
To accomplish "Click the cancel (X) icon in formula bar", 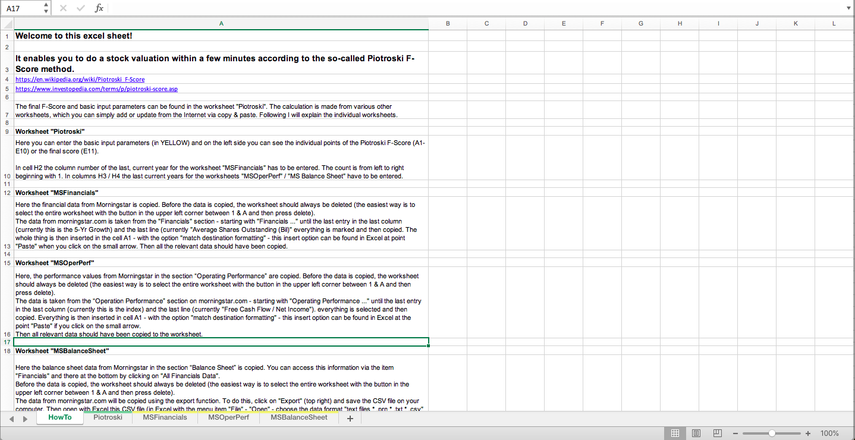I will coord(64,8).
